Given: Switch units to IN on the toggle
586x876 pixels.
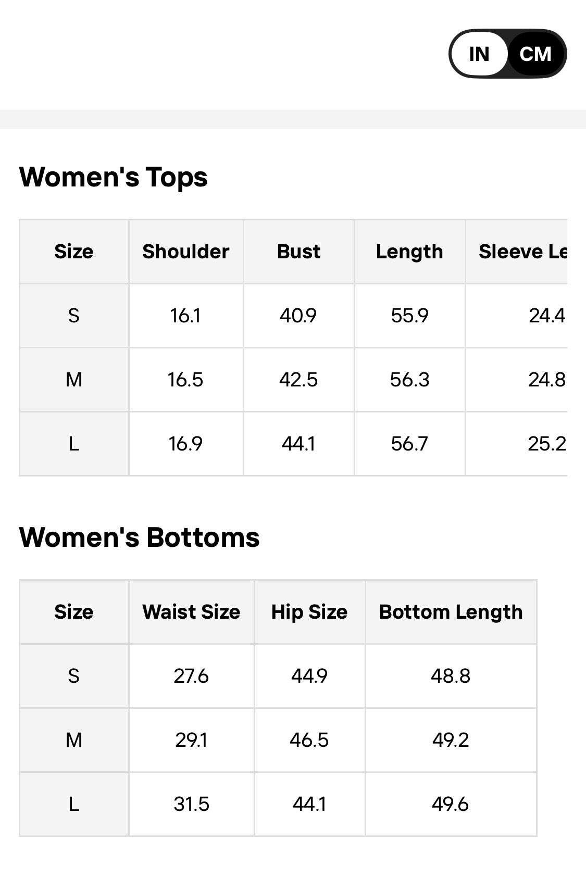Looking at the screenshot, I should tap(479, 54).
